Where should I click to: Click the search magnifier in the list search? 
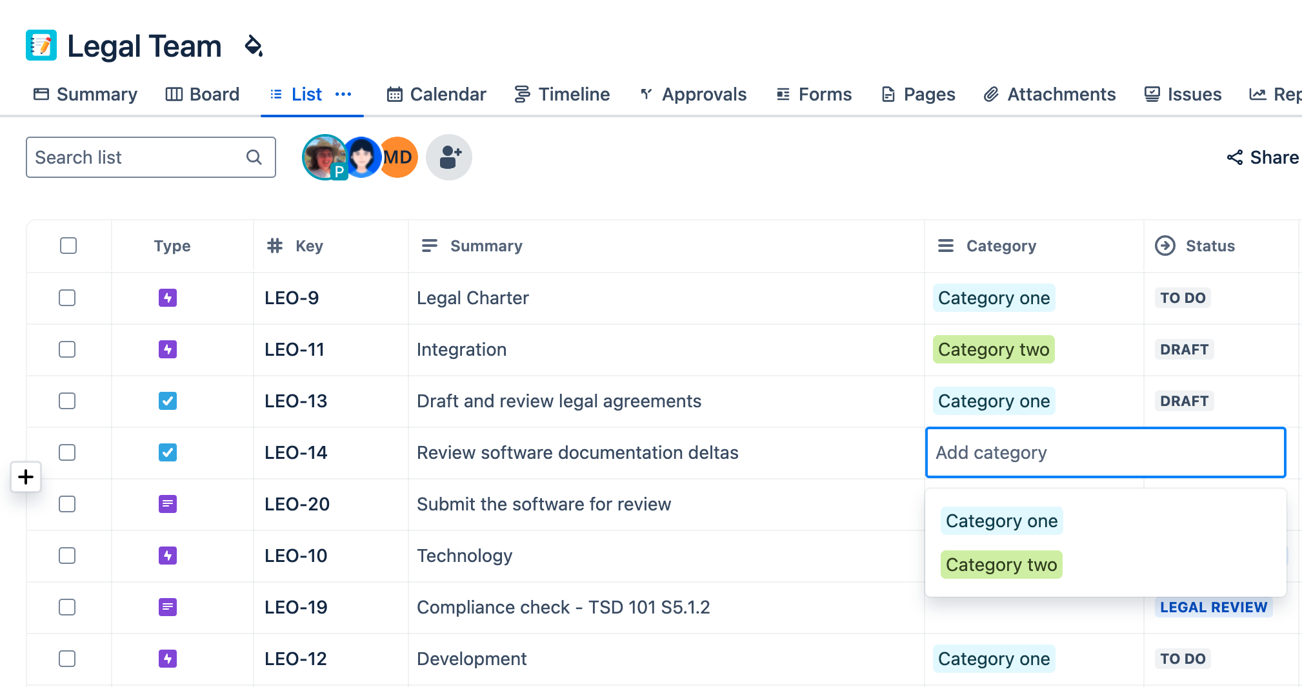(253, 157)
